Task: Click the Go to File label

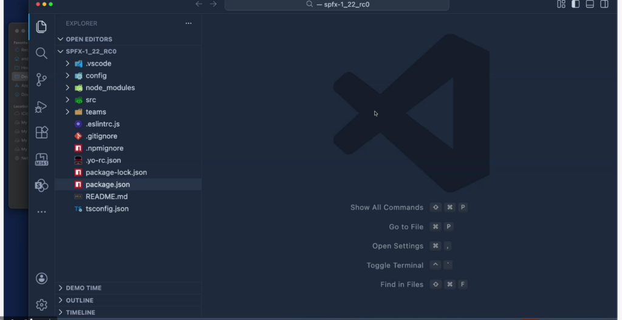Action: 406,227
